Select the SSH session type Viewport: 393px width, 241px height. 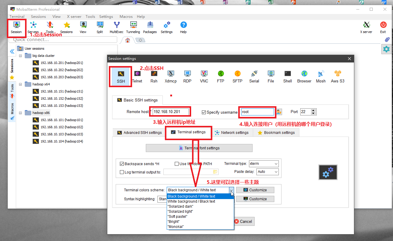(x=121, y=77)
